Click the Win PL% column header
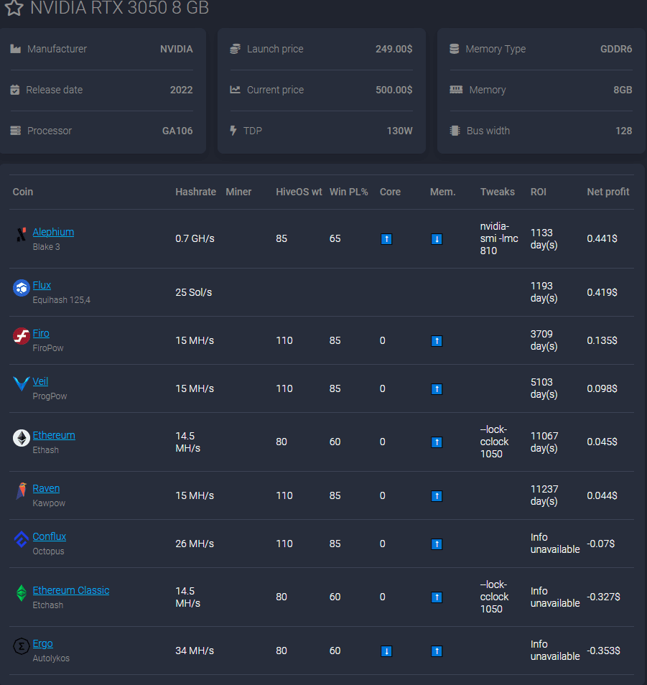The width and height of the screenshot is (647, 685). coord(348,192)
